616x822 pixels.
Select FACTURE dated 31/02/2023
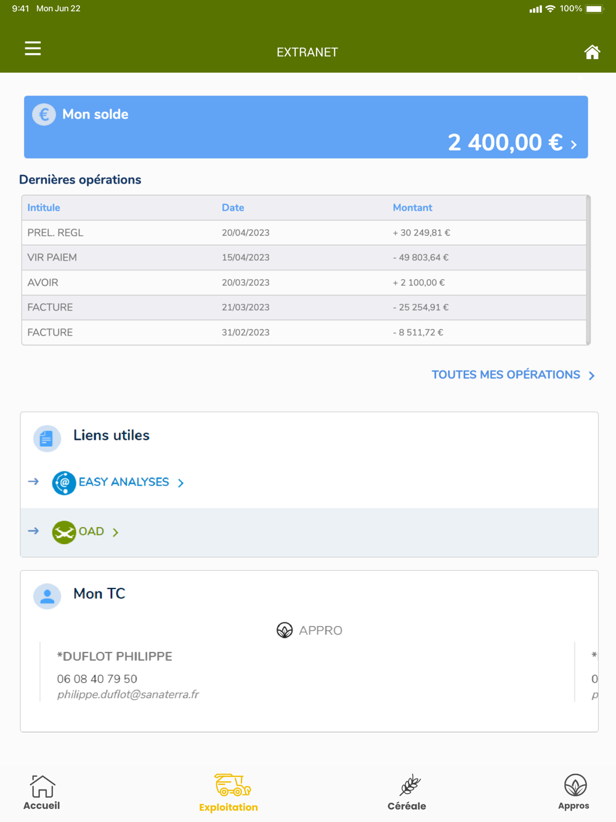click(x=304, y=332)
